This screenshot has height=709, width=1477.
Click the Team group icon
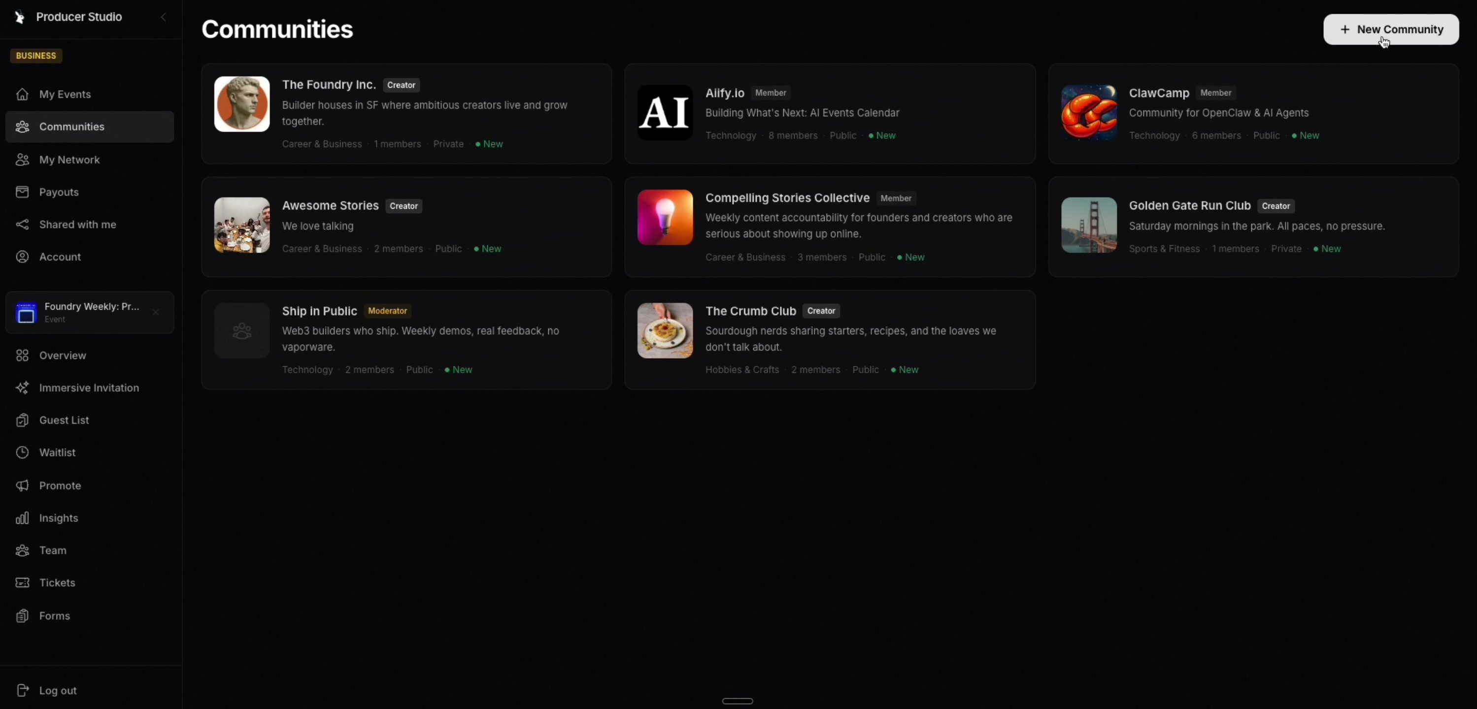(x=22, y=550)
